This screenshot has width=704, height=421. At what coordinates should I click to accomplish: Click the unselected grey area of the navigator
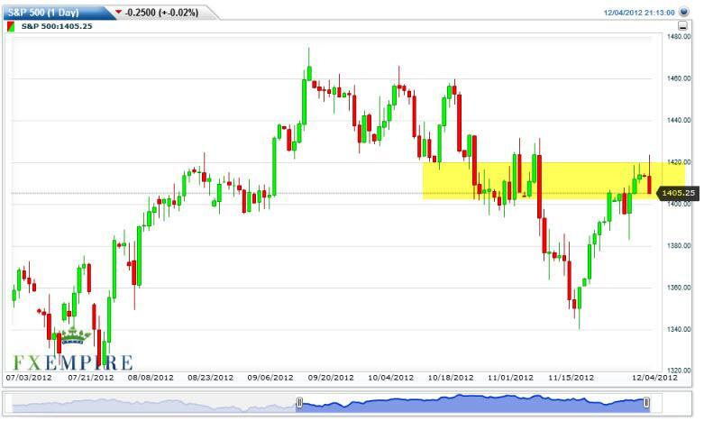[x=154, y=404]
